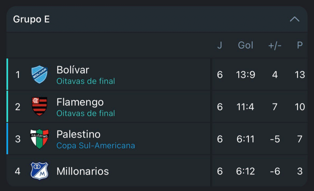Click the +/- goal difference header

[275, 45]
